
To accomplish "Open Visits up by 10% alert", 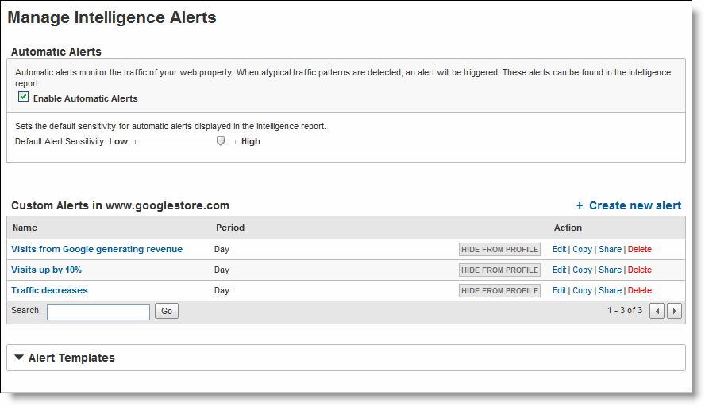I will tap(46, 270).
